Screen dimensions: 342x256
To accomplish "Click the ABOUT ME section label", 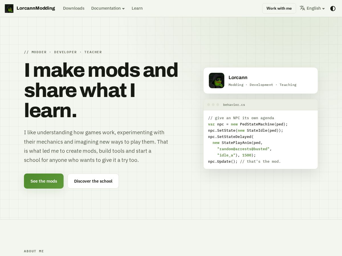I will point(34,251).
